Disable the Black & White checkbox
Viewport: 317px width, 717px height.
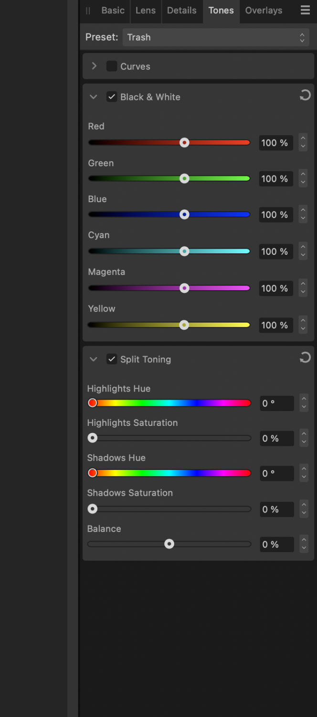pyautogui.click(x=112, y=97)
